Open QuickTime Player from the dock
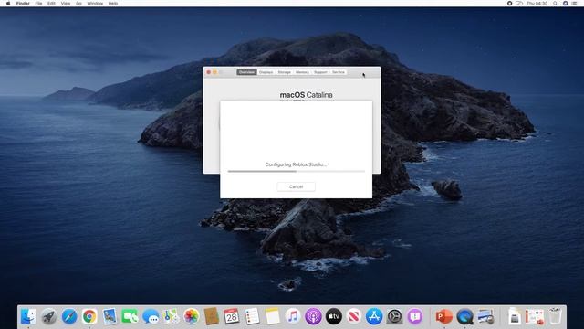The image size is (584, 329). (464, 316)
